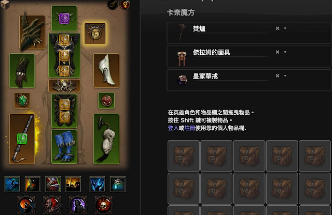
Task: Expand dropdown arrow for 傑拉姆的面具
Action: pos(285,52)
